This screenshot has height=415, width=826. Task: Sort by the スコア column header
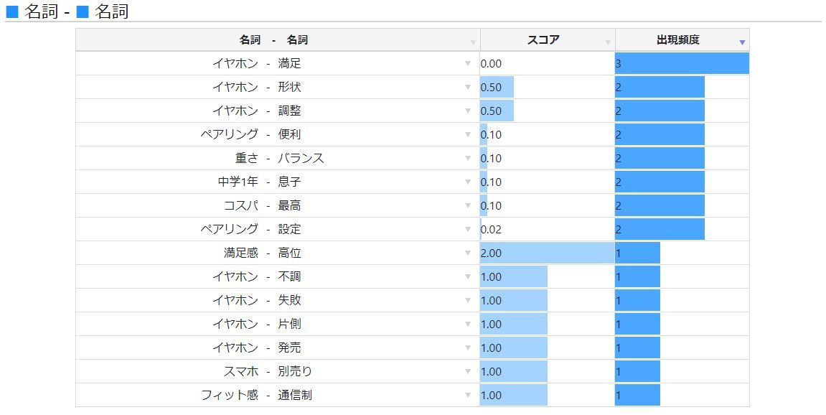coord(543,40)
